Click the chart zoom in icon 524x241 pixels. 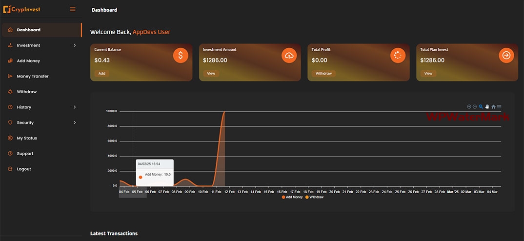[469, 106]
